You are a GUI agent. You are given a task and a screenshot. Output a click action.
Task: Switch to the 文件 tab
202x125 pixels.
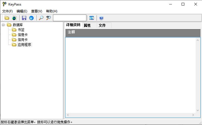pyautogui.click(x=104, y=25)
